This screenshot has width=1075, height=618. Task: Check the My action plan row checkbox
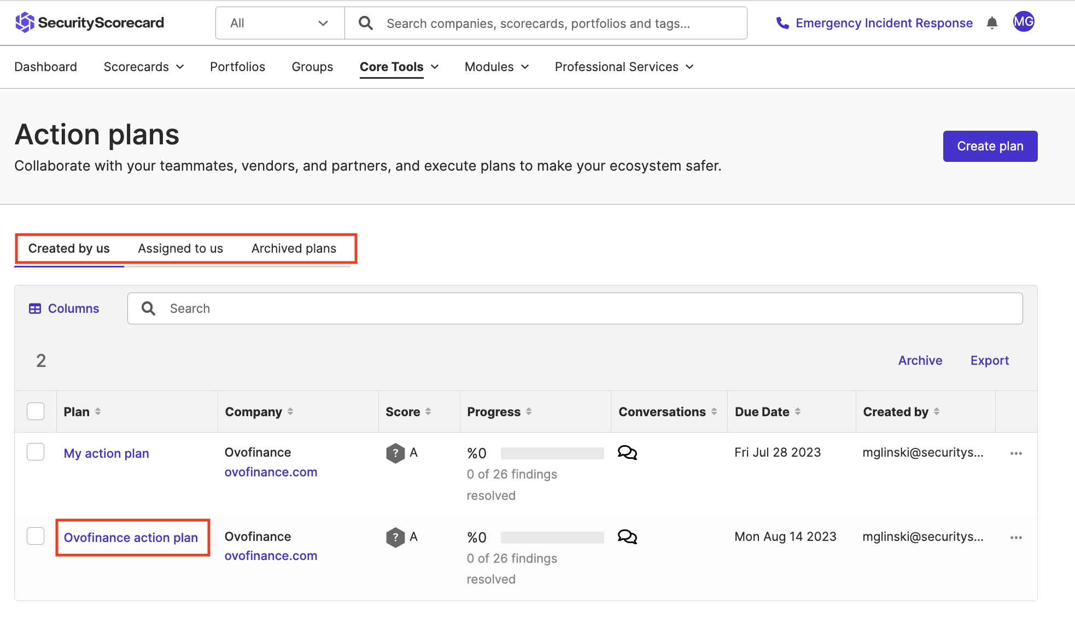[36, 452]
